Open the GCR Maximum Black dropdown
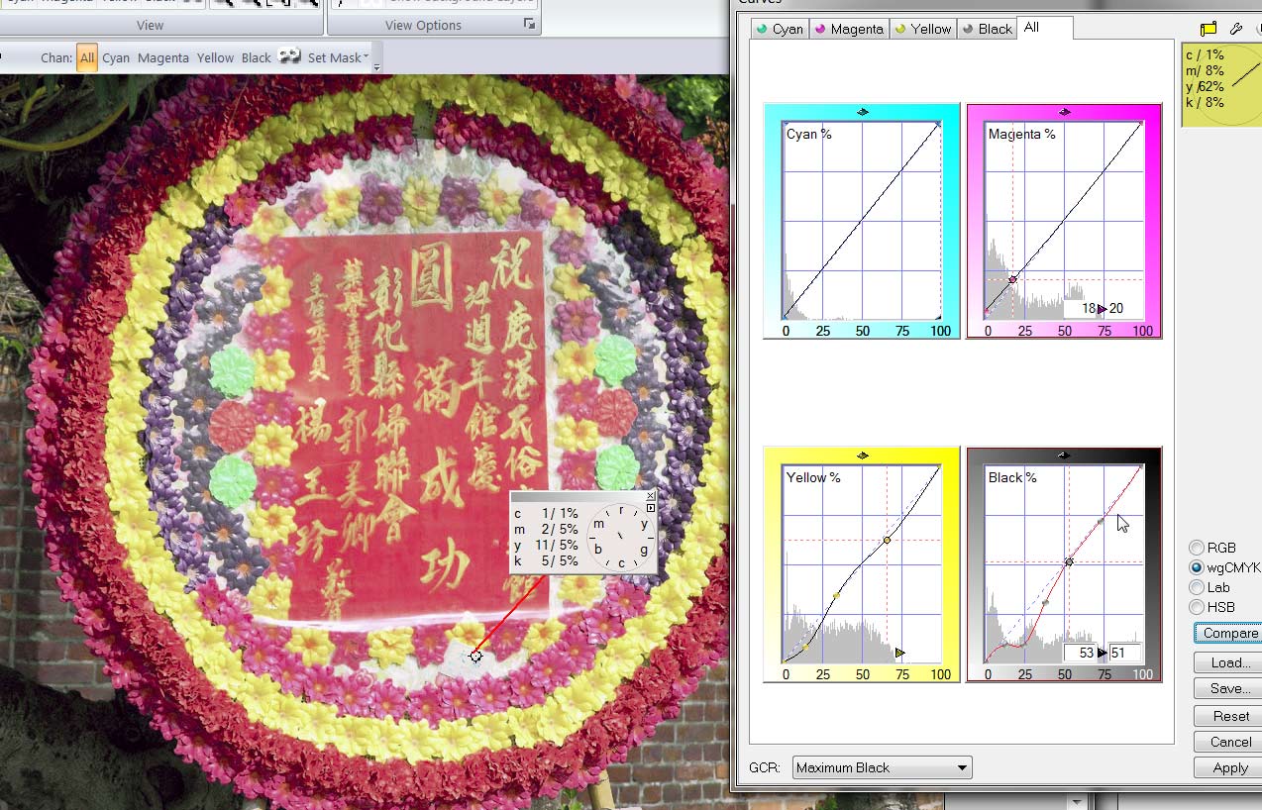 pos(882,767)
